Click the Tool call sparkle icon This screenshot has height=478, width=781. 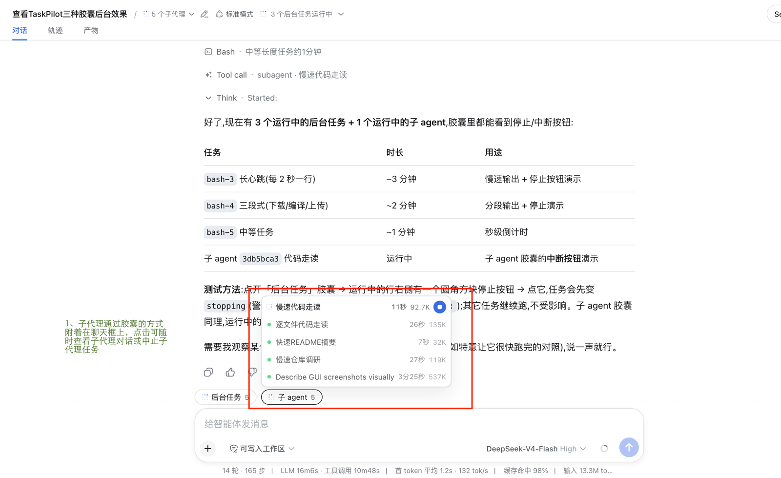tap(208, 75)
